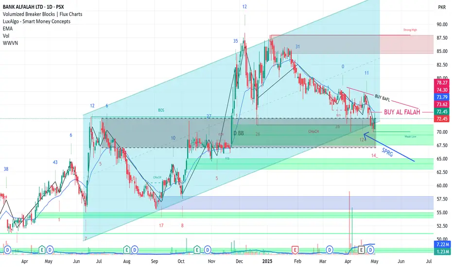Click the blue 73.79 EMA price label
Image resolution: width=453 pixels, height=267 pixels.
click(x=442, y=97)
